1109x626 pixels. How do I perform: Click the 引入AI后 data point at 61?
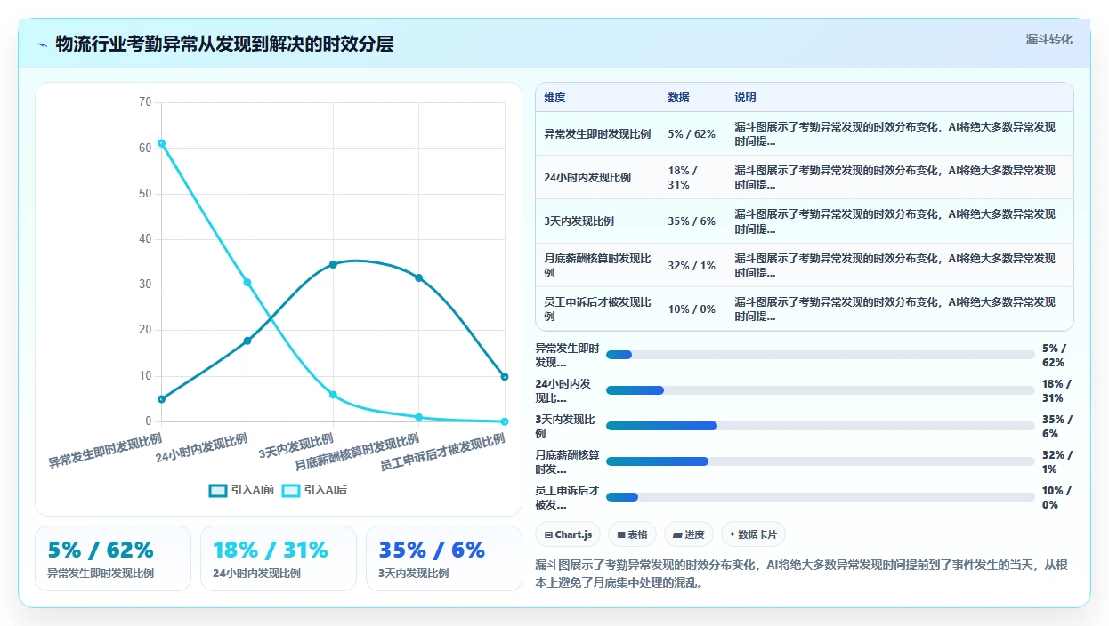point(161,143)
